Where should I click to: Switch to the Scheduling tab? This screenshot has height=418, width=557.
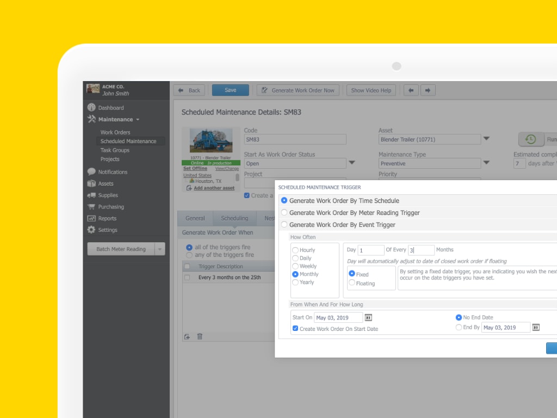234,218
